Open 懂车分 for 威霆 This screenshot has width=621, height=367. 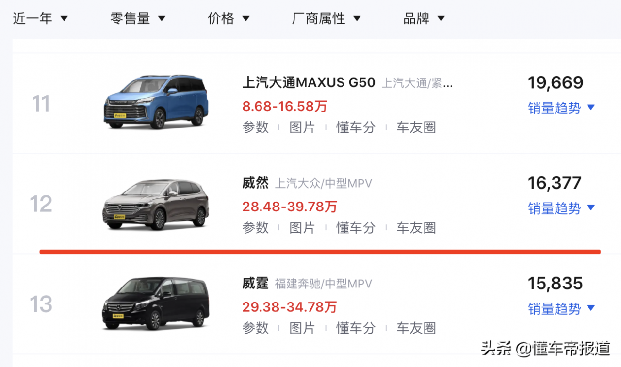[356, 328]
